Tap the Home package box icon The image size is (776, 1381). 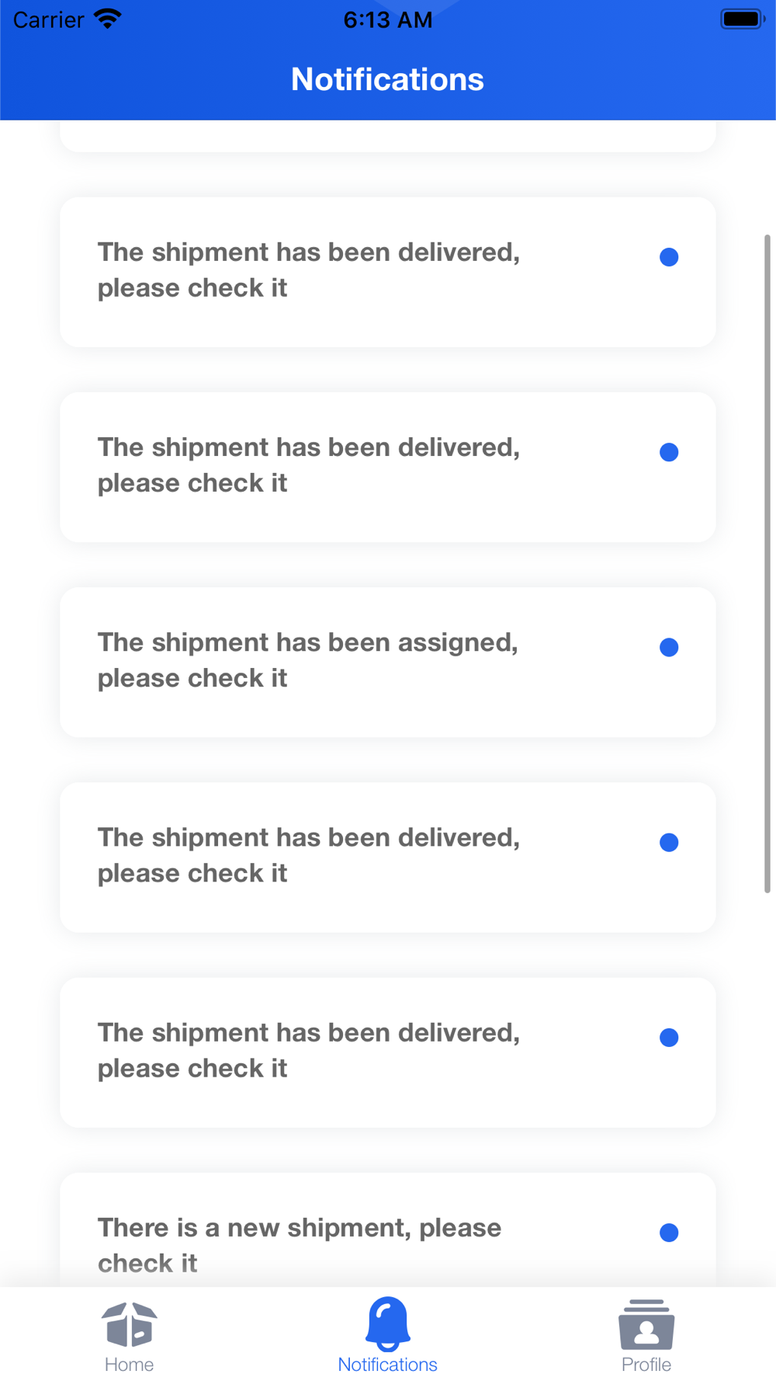[129, 1324]
